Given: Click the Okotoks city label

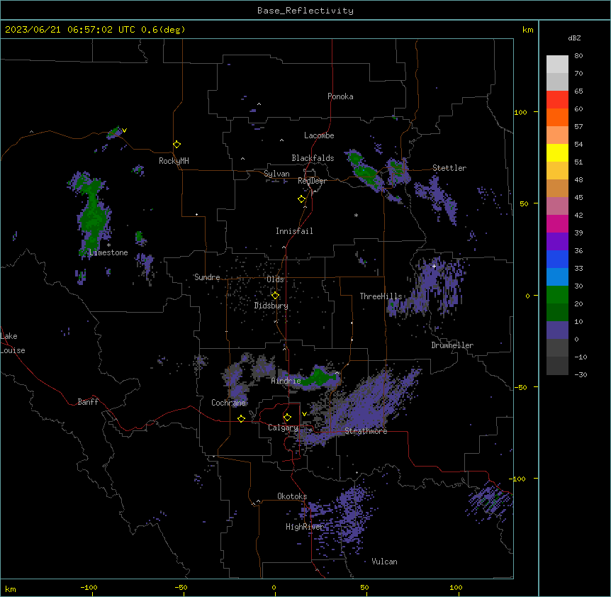Looking at the screenshot, I should coord(292,496).
